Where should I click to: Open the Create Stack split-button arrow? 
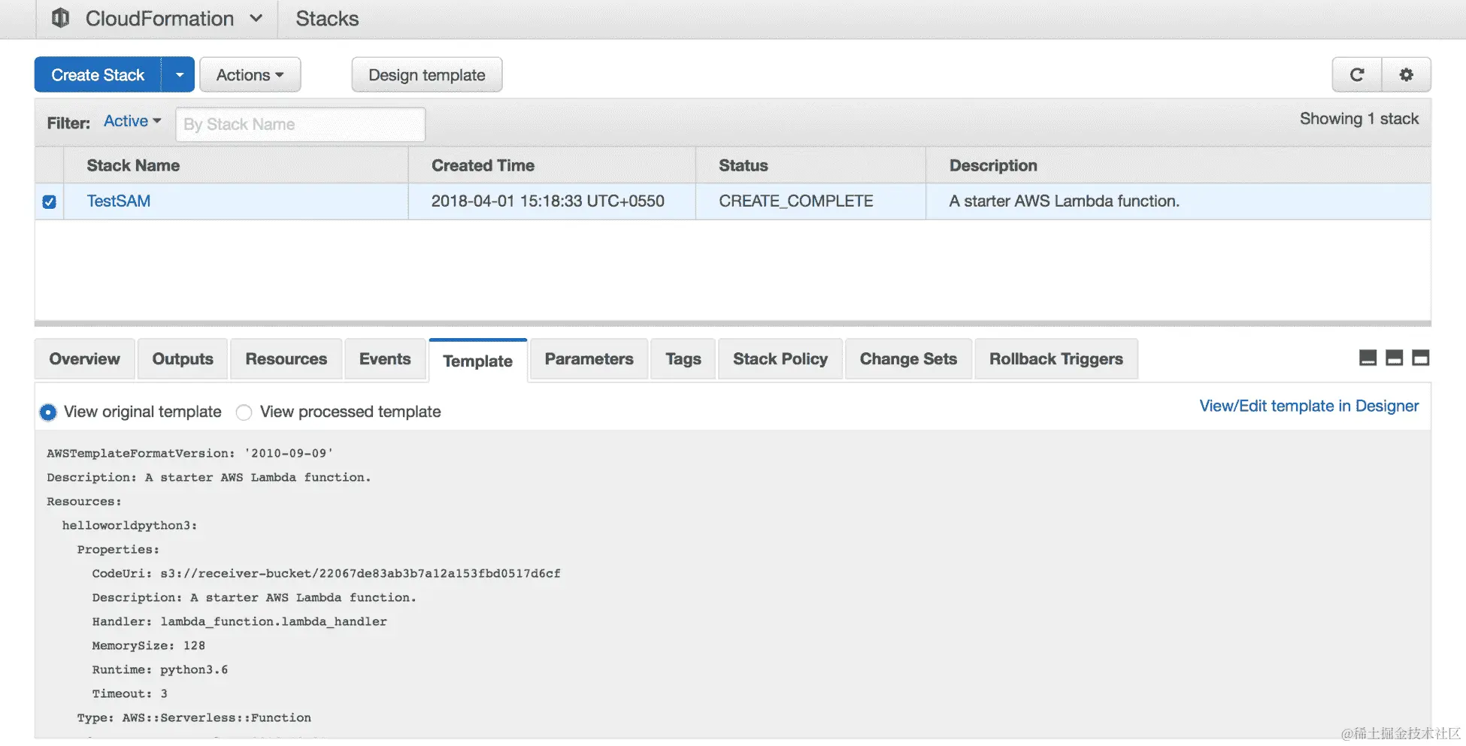179,74
